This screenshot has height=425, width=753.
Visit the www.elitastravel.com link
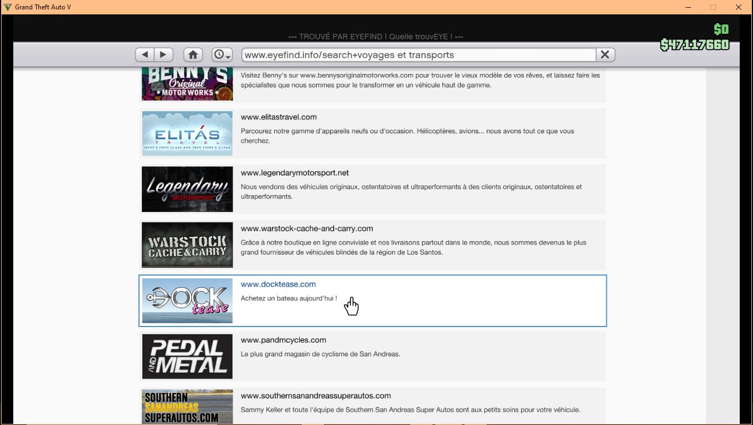click(x=278, y=117)
